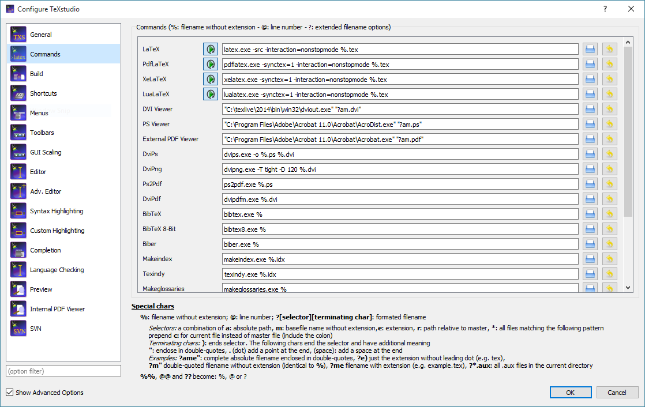
Task: Click the option filter search field
Action: 63,371
